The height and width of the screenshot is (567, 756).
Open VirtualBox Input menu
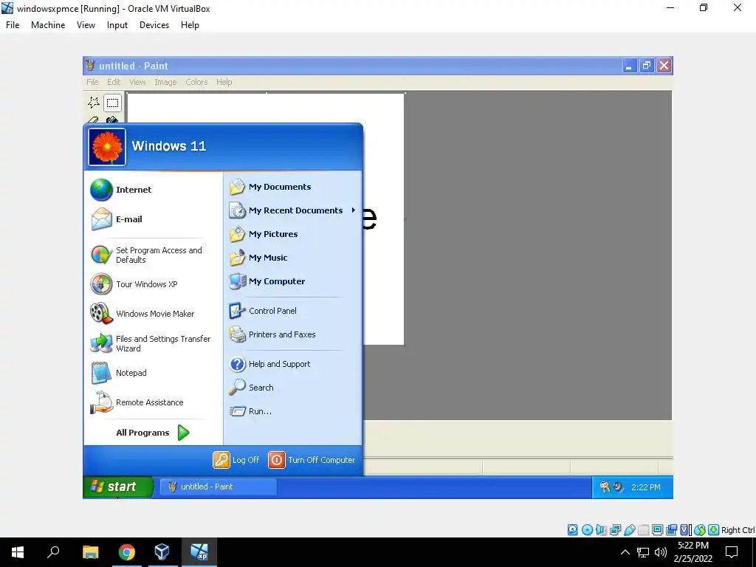tap(117, 25)
